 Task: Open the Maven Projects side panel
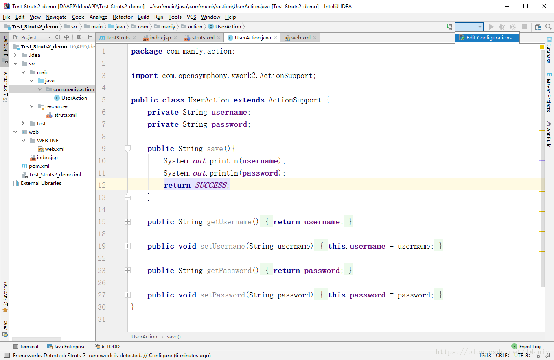pyautogui.click(x=549, y=92)
